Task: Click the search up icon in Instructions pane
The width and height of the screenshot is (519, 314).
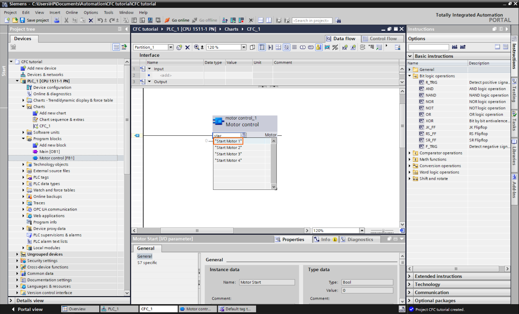Action: pyautogui.click(x=463, y=47)
